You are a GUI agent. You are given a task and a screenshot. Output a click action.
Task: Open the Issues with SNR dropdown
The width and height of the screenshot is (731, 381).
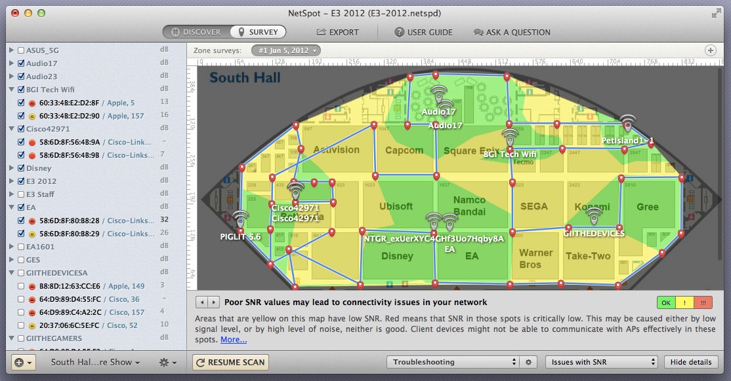tap(601, 362)
